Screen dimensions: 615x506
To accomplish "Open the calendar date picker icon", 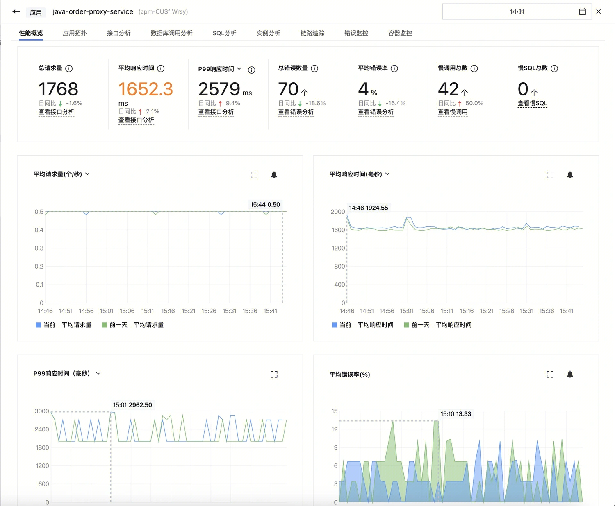I will (582, 11).
